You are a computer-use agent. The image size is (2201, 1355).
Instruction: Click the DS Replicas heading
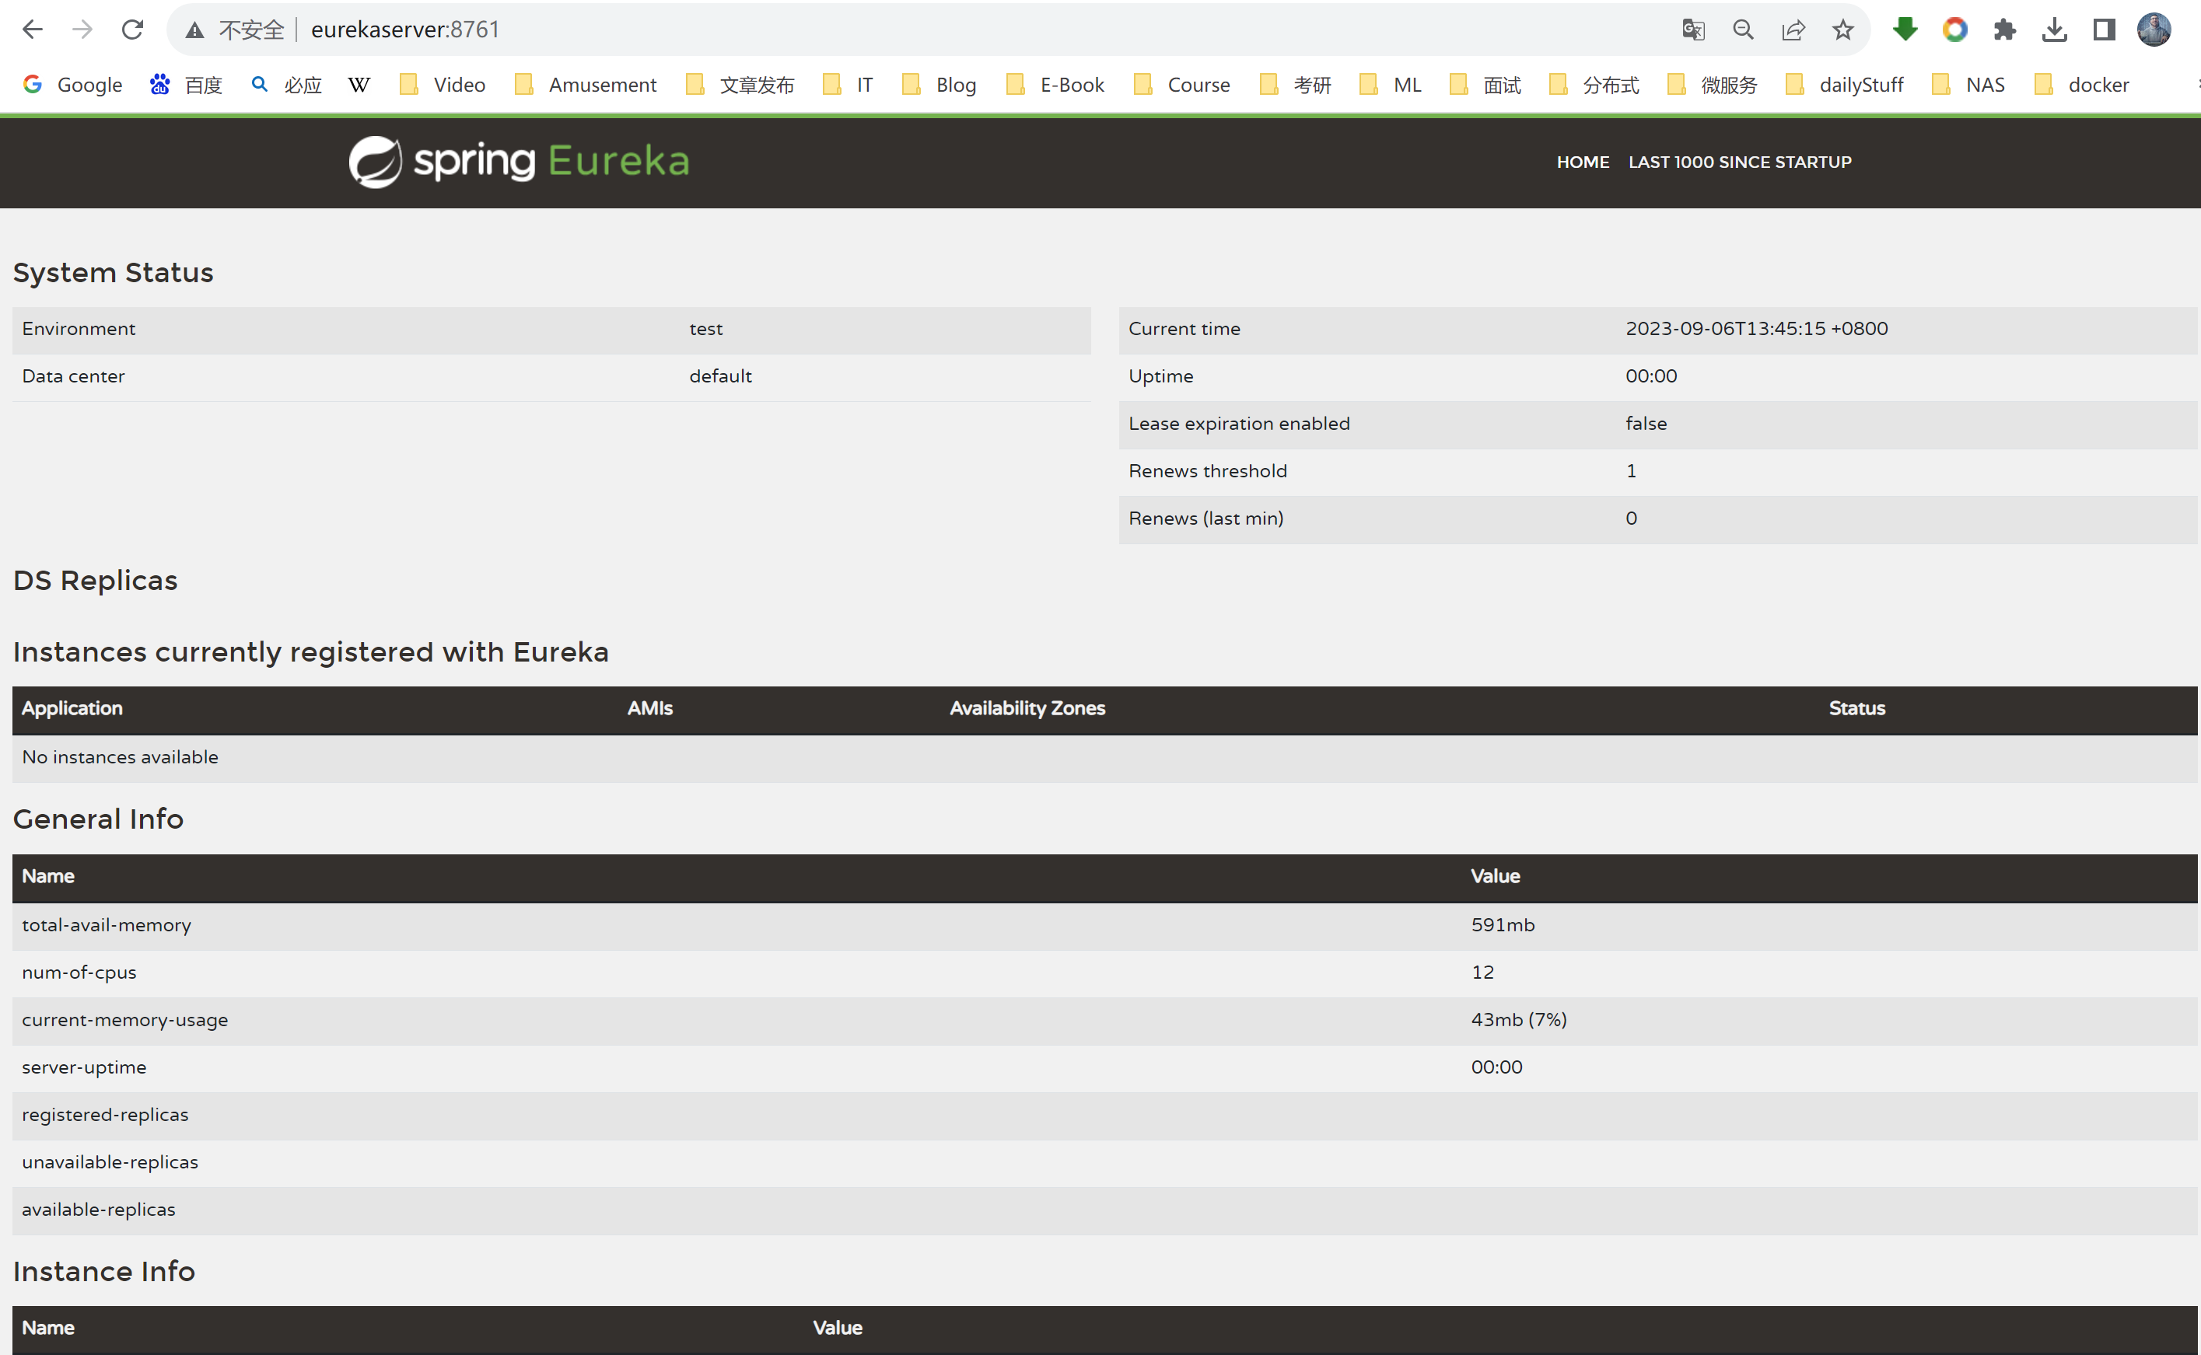[x=95, y=580]
